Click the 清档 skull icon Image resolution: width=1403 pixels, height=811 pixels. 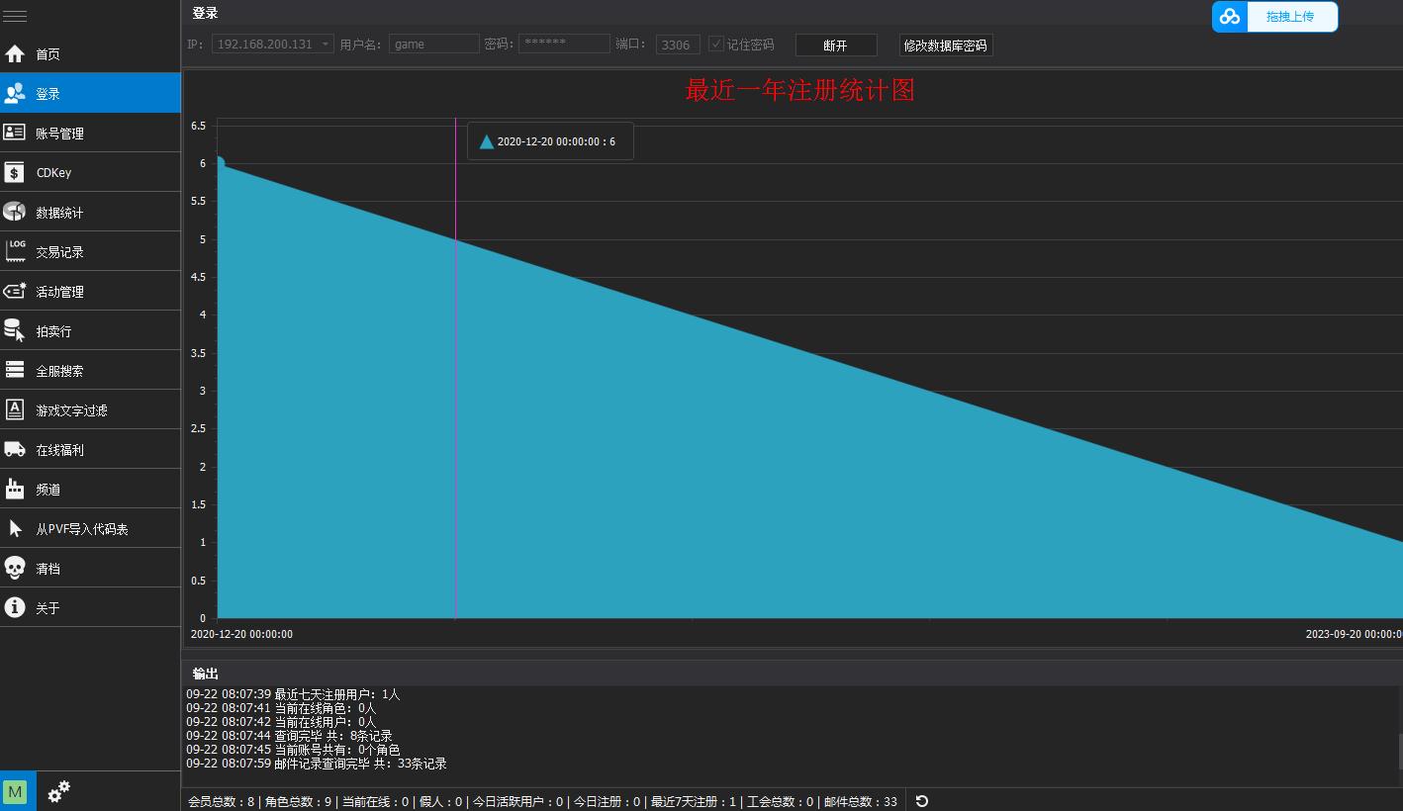point(15,568)
